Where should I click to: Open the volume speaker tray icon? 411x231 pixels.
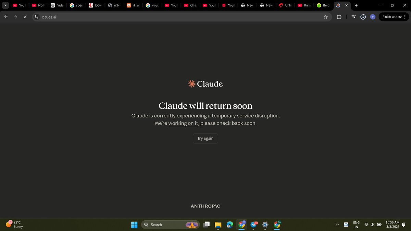pyautogui.click(x=373, y=224)
